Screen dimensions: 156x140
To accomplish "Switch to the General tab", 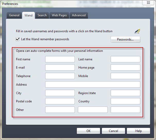I will (x=14, y=15).
